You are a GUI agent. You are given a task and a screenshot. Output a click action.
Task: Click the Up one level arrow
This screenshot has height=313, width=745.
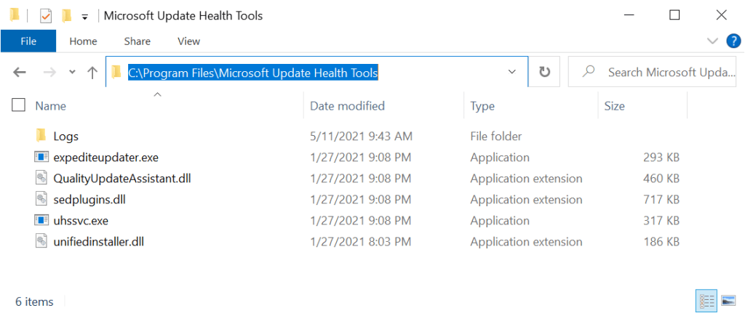click(x=92, y=72)
